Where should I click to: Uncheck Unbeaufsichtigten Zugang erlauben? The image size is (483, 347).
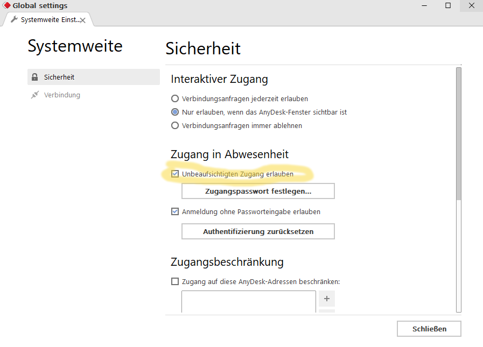[175, 174]
